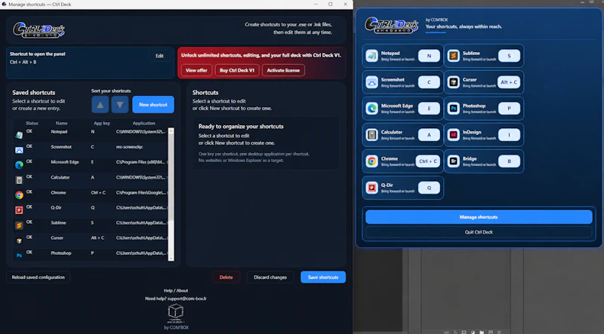The image size is (604, 334).
Task: Click Discard changes
Action: point(270,277)
